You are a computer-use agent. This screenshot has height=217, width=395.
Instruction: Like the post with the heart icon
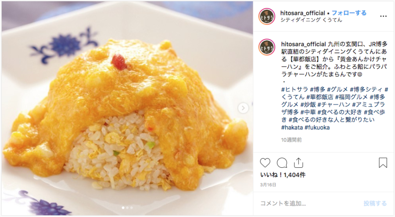tap(265, 163)
